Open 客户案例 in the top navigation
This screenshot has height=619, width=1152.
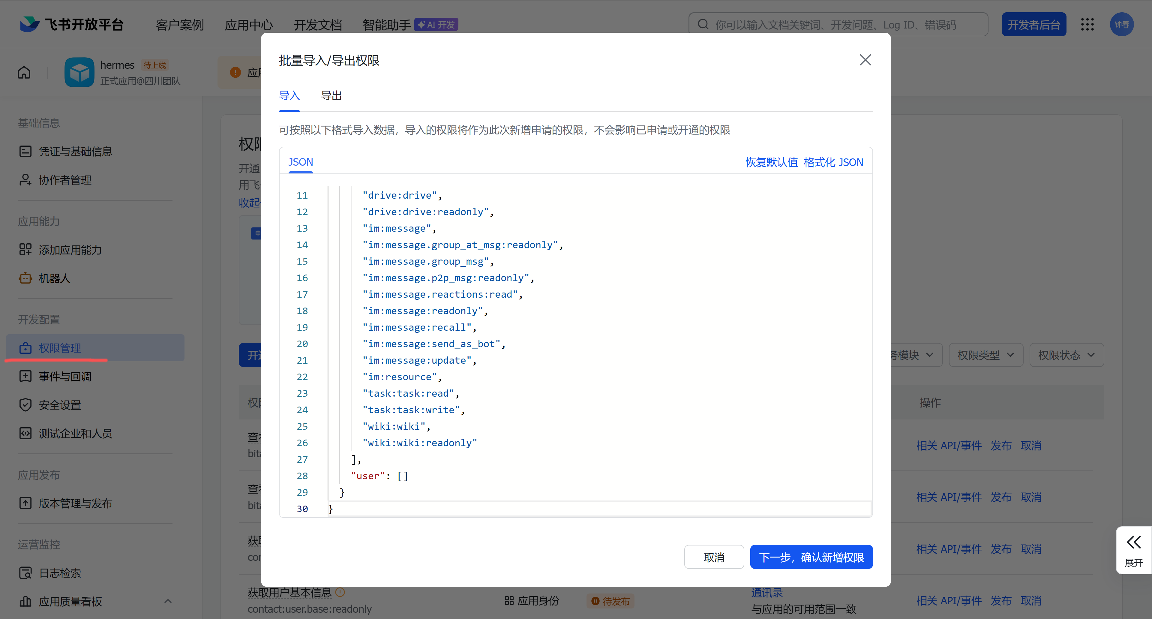click(x=180, y=25)
